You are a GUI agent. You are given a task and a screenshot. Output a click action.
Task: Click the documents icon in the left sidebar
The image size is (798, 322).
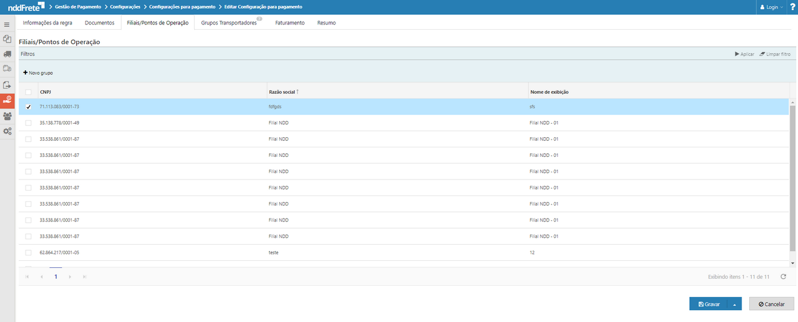7,39
